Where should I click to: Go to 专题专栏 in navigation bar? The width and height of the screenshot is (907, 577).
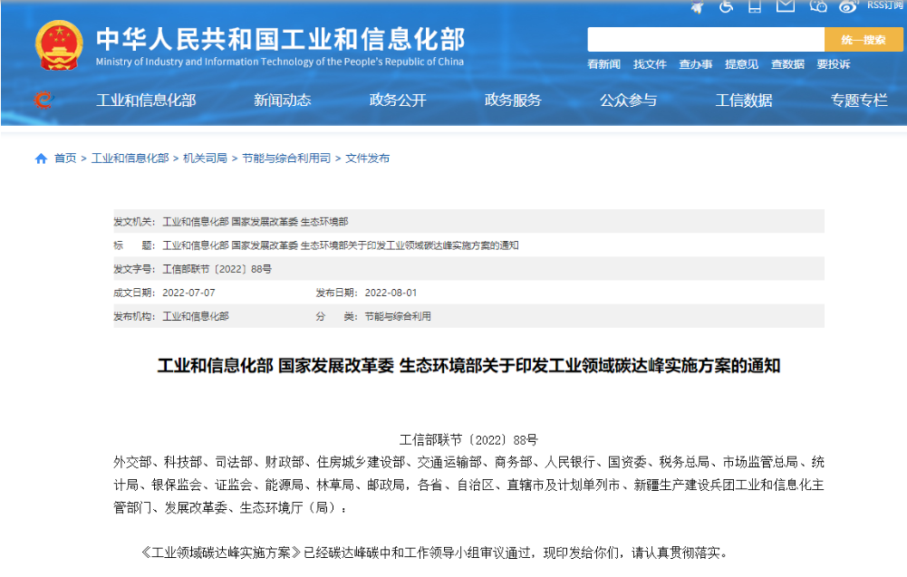point(859,101)
